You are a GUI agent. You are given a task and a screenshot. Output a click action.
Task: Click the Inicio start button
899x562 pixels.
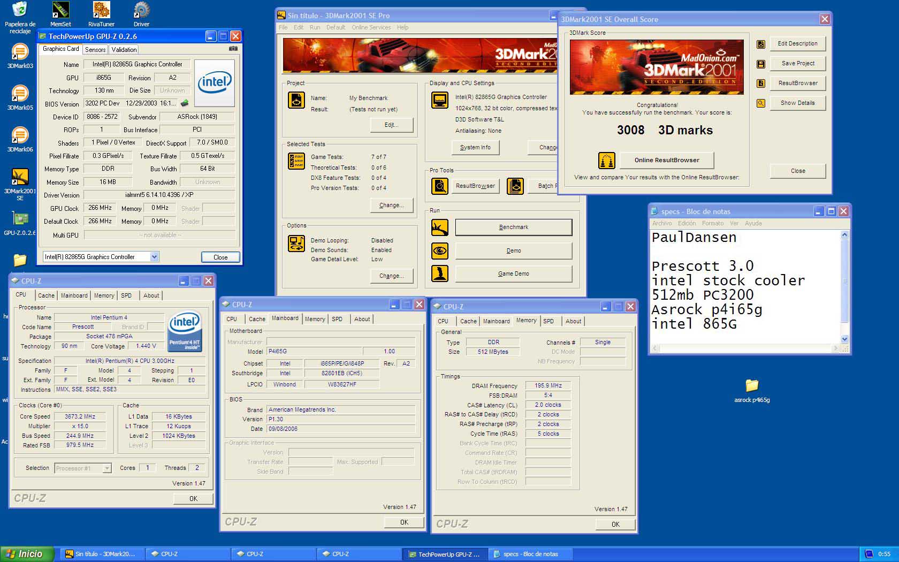coord(27,554)
